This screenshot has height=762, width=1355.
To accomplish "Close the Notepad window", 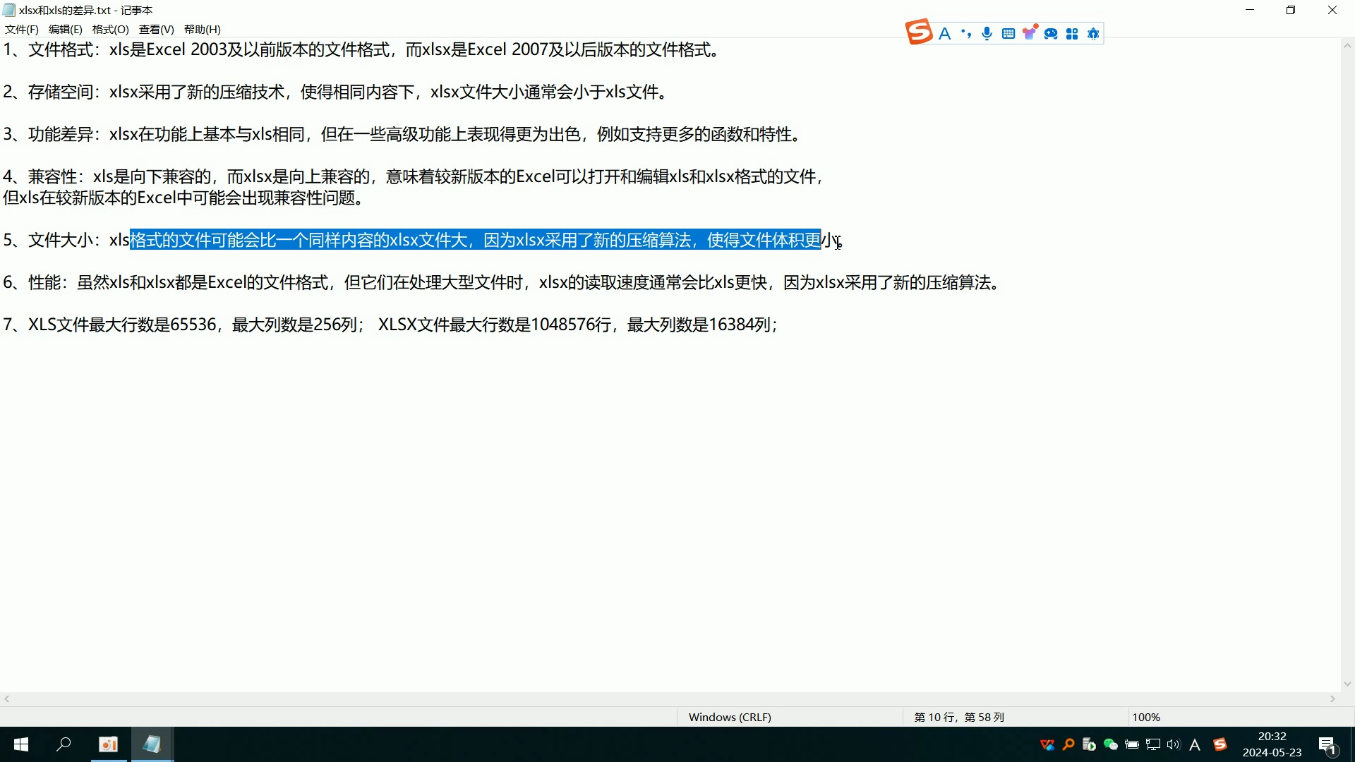I will 1332,10.
